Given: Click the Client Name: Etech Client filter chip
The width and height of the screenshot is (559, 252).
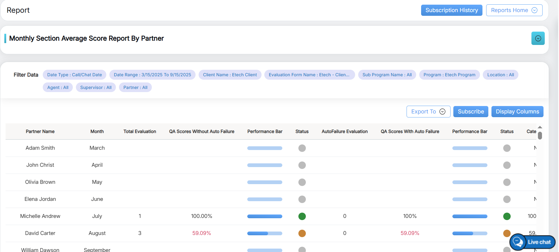Looking at the screenshot, I should pyautogui.click(x=230, y=75).
